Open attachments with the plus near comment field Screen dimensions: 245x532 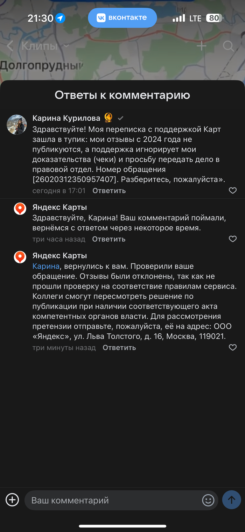(12, 500)
